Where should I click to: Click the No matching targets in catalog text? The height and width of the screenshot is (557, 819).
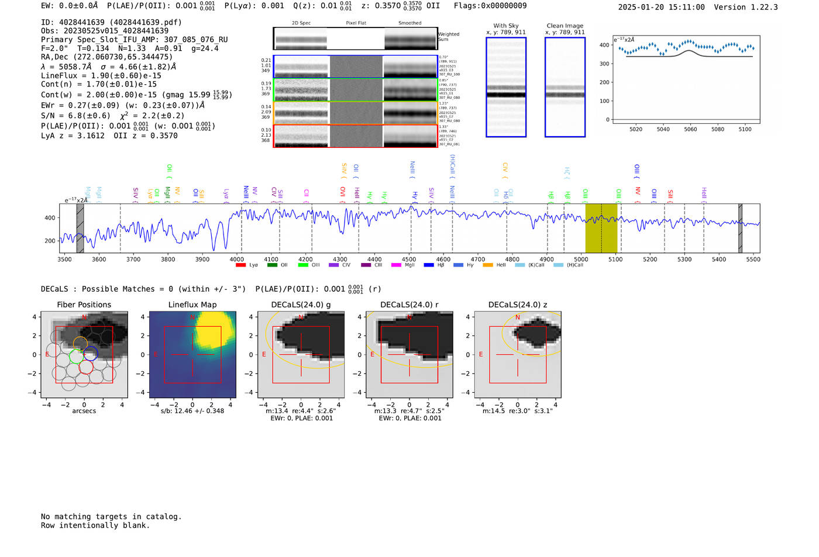tap(111, 517)
